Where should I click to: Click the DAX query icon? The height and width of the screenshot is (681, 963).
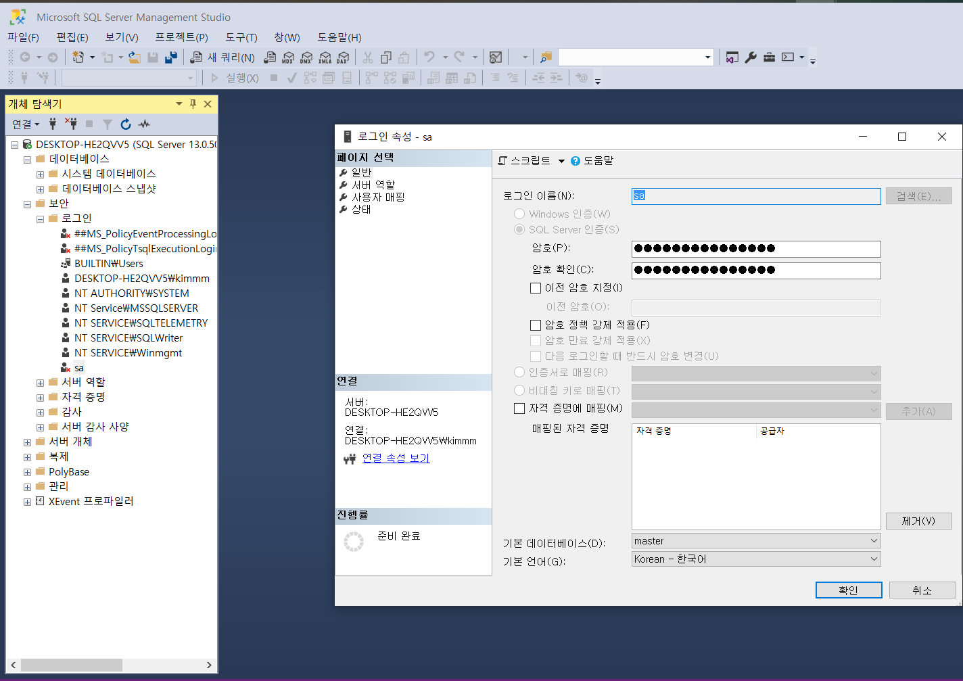pos(343,57)
